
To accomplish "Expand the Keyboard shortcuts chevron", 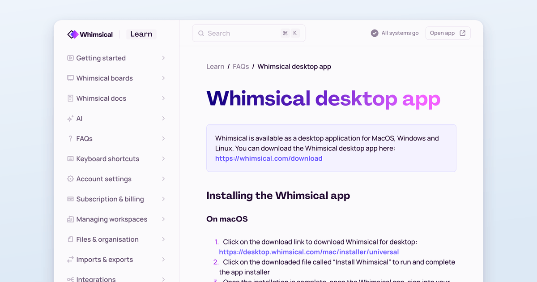I will point(163,158).
